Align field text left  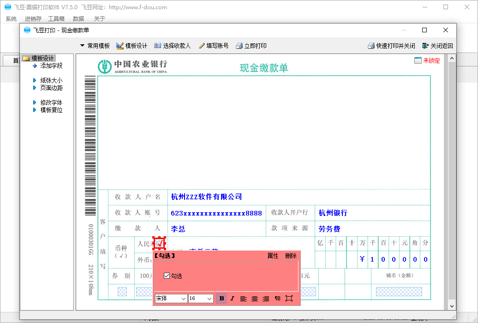point(243,299)
